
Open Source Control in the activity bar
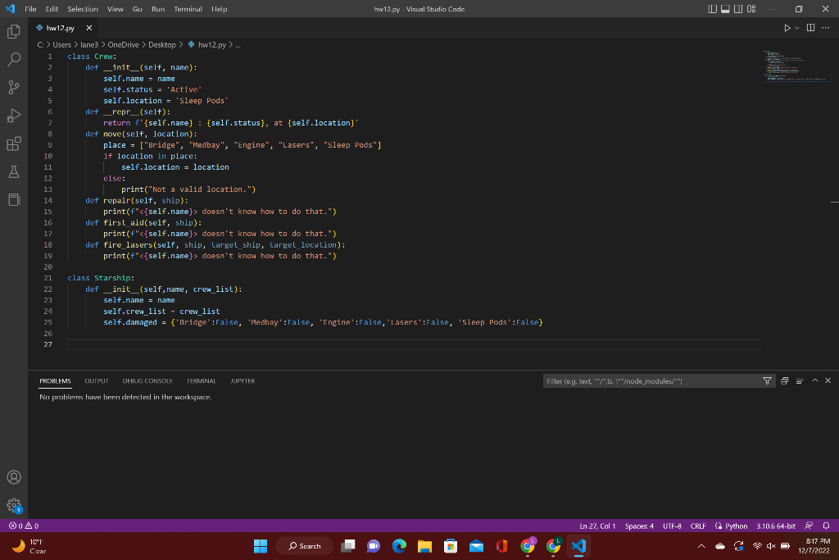(x=13, y=88)
